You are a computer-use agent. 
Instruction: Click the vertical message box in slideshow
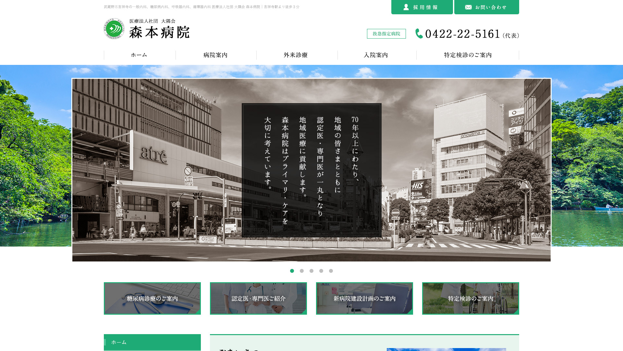point(311,170)
